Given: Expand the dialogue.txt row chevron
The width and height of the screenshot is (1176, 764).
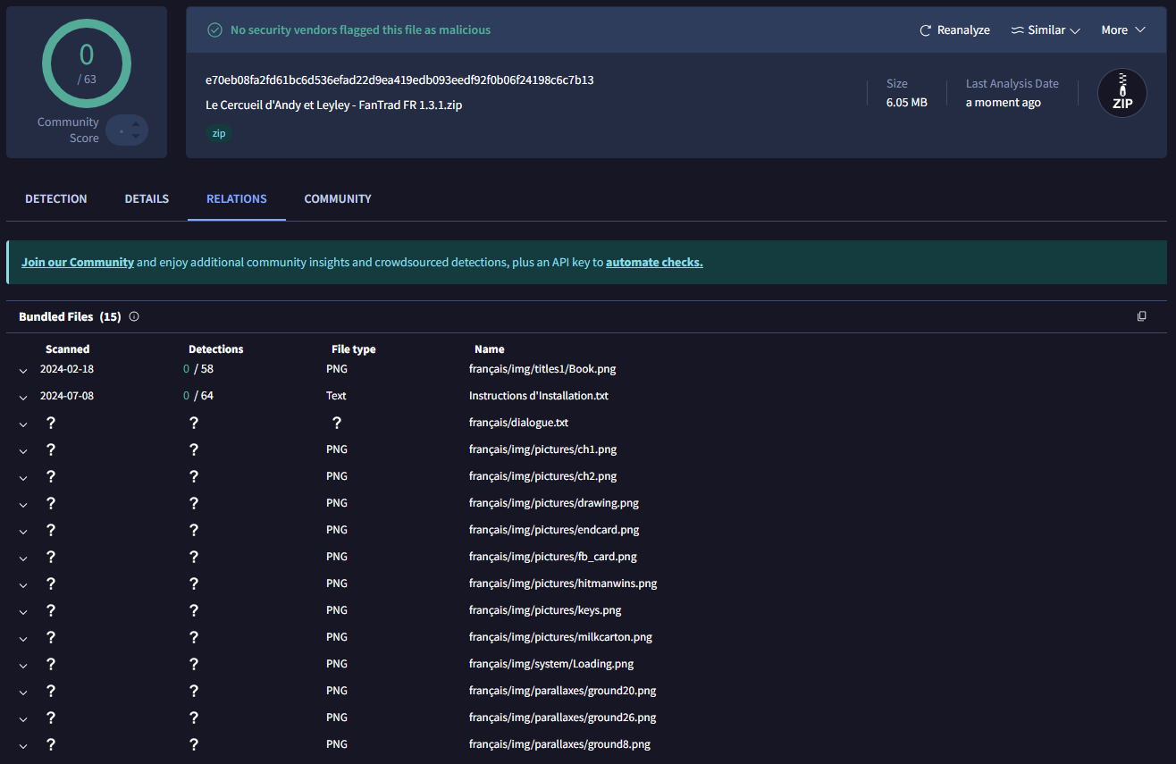Looking at the screenshot, I should pos(24,424).
